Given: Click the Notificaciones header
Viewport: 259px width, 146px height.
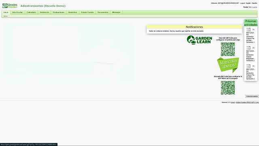Looking at the screenshot, I should pyautogui.click(x=194, y=27).
